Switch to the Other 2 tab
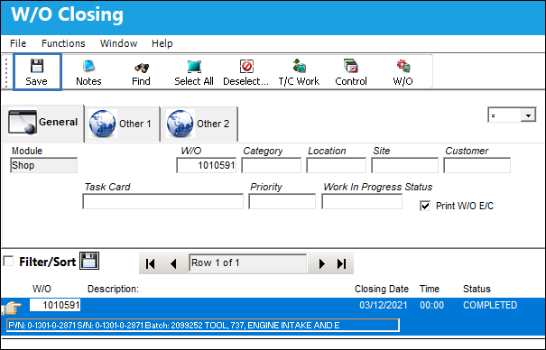The image size is (546, 350). pyautogui.click(x=199, y=124)
